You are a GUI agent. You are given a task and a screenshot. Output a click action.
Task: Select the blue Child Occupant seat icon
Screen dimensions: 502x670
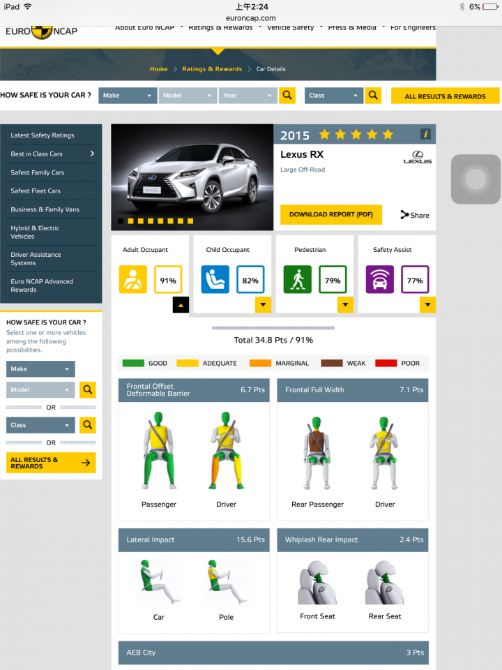click(x=215, y=279)
